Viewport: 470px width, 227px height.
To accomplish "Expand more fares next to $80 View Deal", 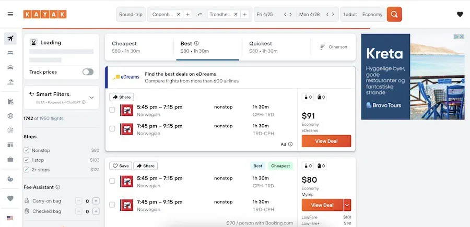I will (347, 205).
